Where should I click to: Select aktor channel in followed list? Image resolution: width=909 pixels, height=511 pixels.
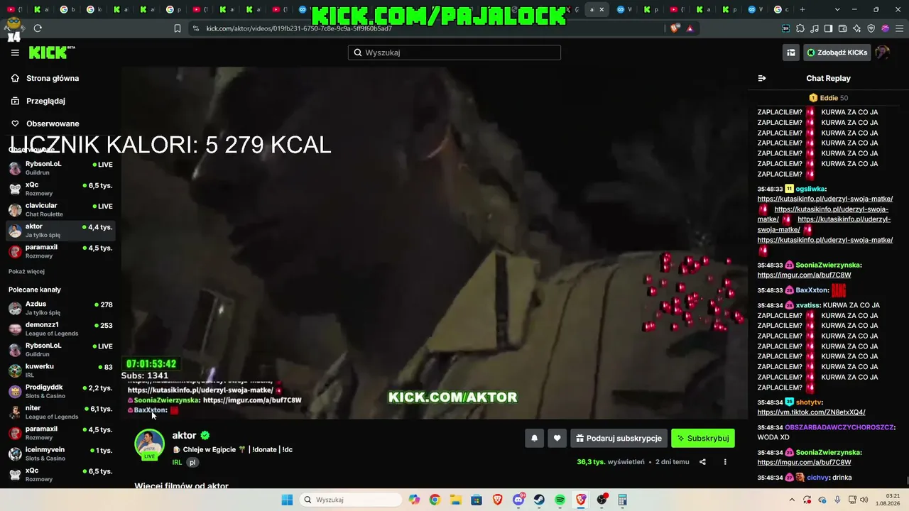[x=60, y=230]
